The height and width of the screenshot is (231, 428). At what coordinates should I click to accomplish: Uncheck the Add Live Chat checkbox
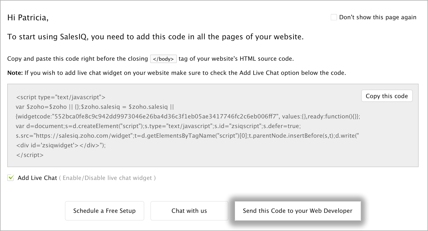(x=10, y=178)
